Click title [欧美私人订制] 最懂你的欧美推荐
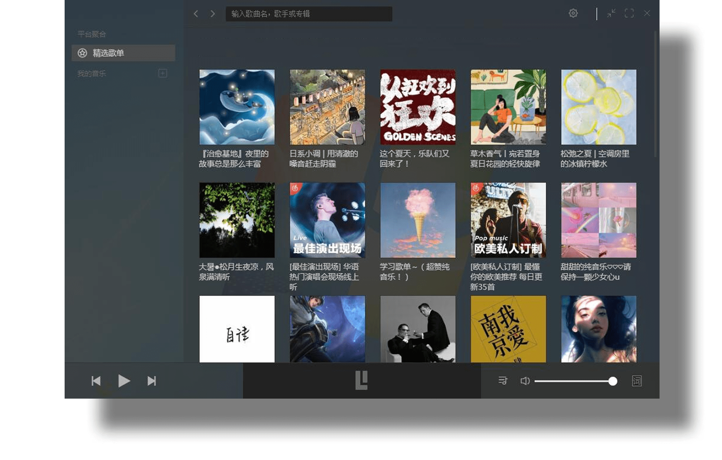Viewport: 722px width, 460px height. [x=506, y=277]
